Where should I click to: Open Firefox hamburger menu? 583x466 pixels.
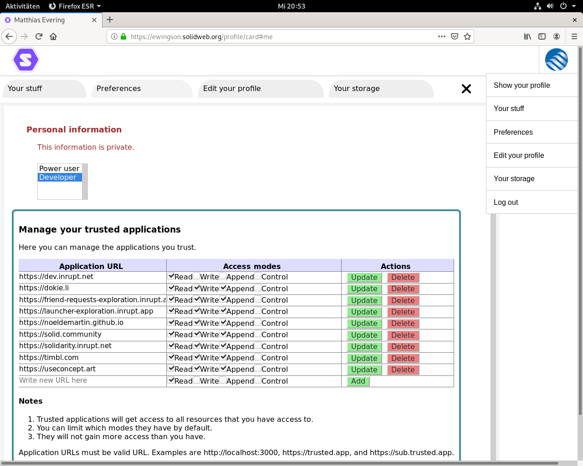pyautogui.click(x=574, y=36)
